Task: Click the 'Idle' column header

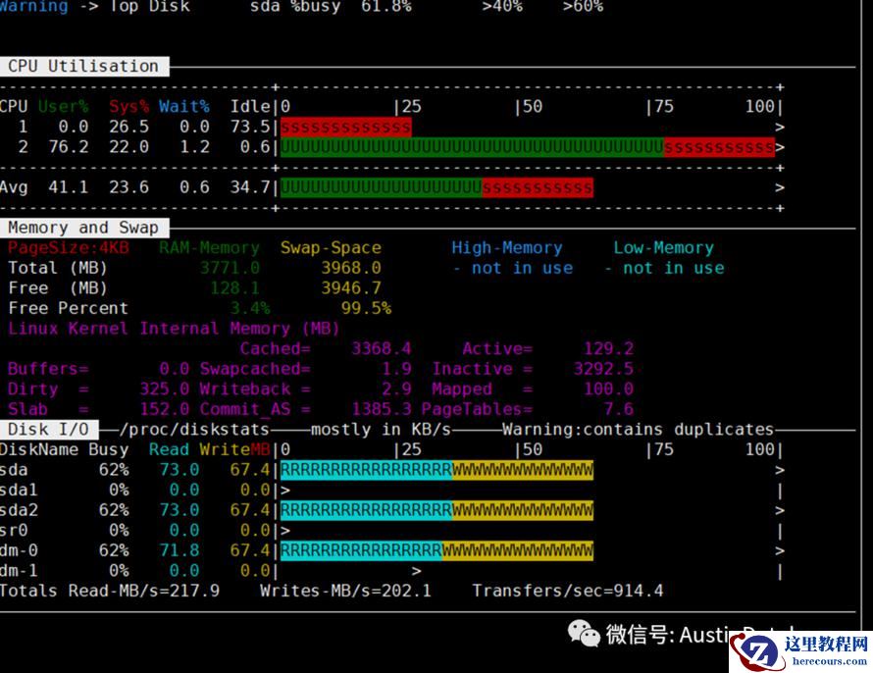Action: pos(250,106)
